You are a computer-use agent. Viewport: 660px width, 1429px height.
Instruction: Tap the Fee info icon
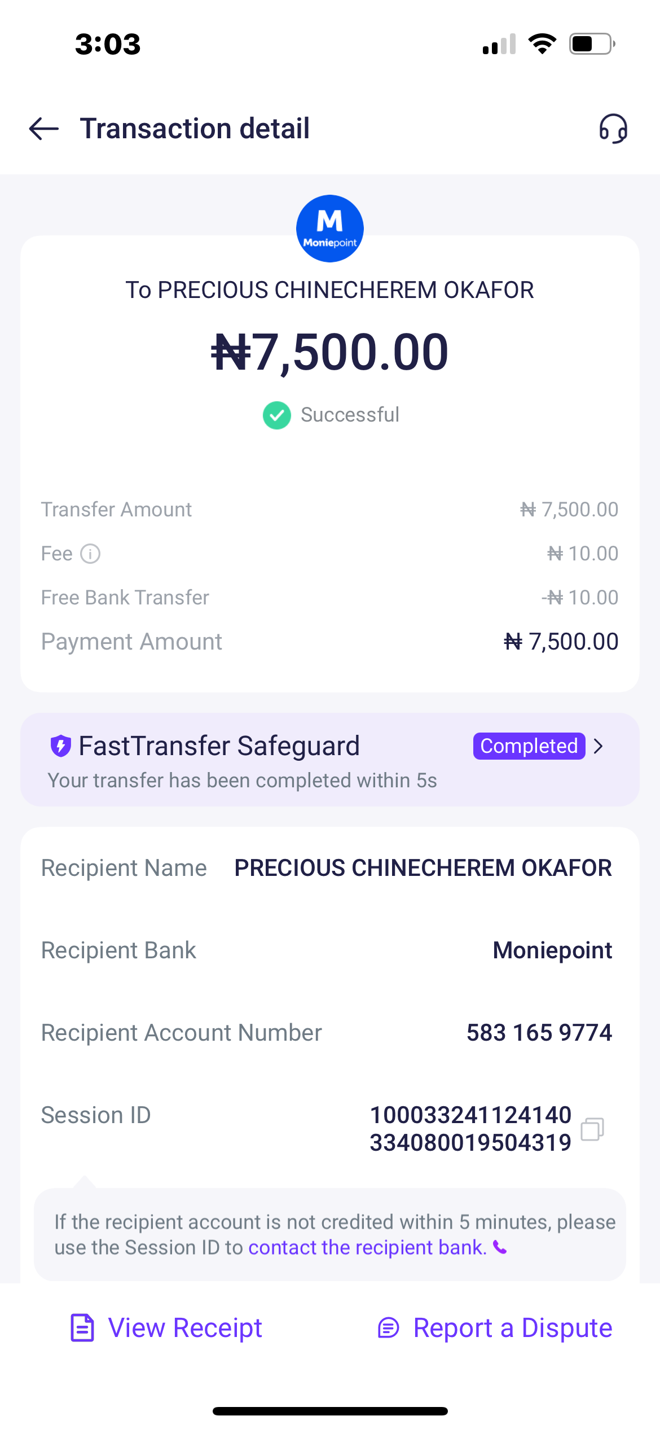tap(90, 554)
